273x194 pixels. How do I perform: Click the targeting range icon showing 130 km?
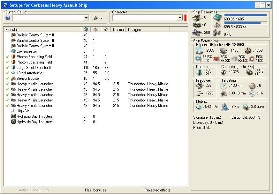[224, 86]
